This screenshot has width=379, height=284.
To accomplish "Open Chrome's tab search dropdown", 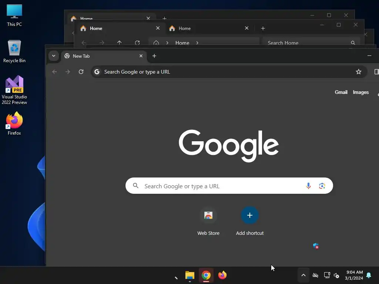I will click(x=54, y=56).
